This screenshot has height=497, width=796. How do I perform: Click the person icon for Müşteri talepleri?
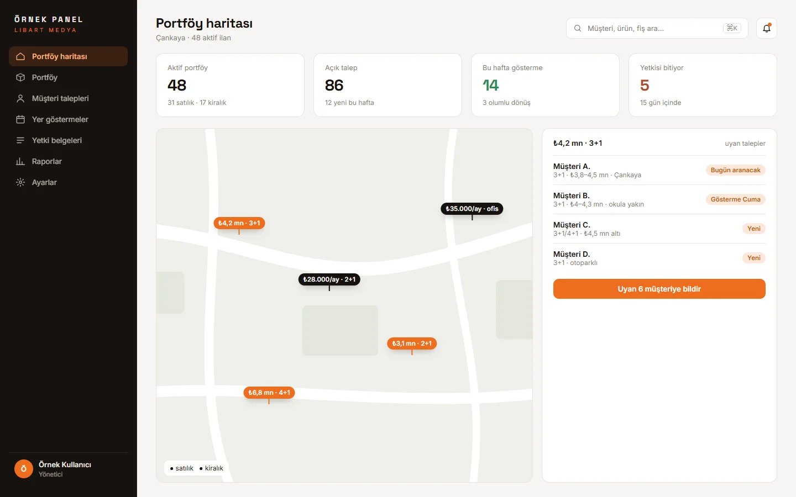[20, 98]
